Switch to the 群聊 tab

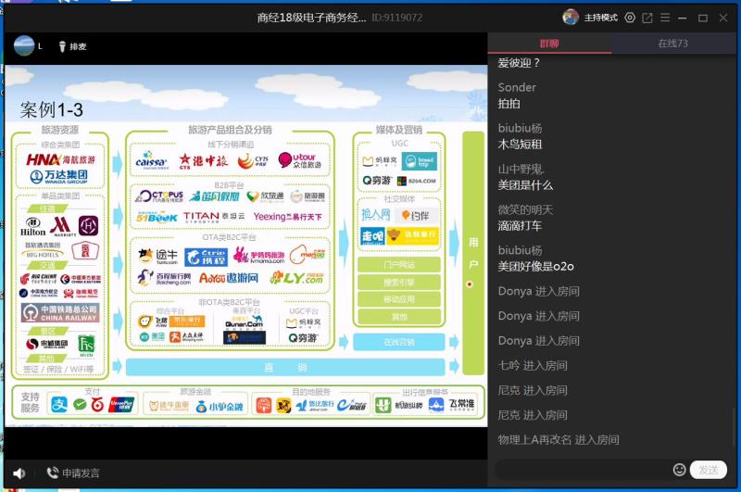tap(548, 44)
